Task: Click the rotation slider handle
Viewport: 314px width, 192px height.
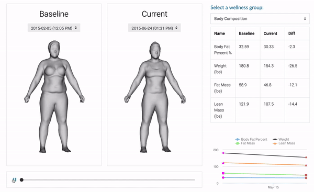Action: click(x=21, y=180)
